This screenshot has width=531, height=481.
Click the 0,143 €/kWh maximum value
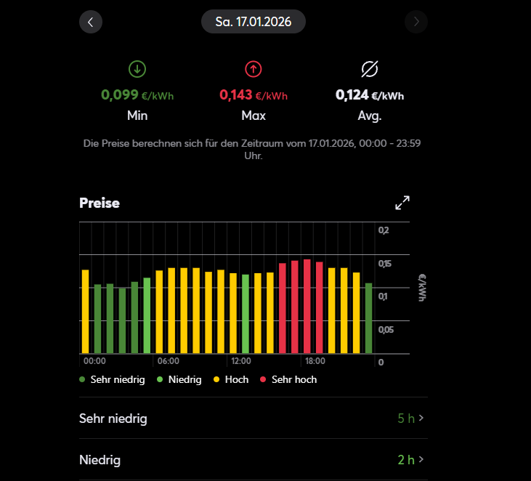pos(254,95)
